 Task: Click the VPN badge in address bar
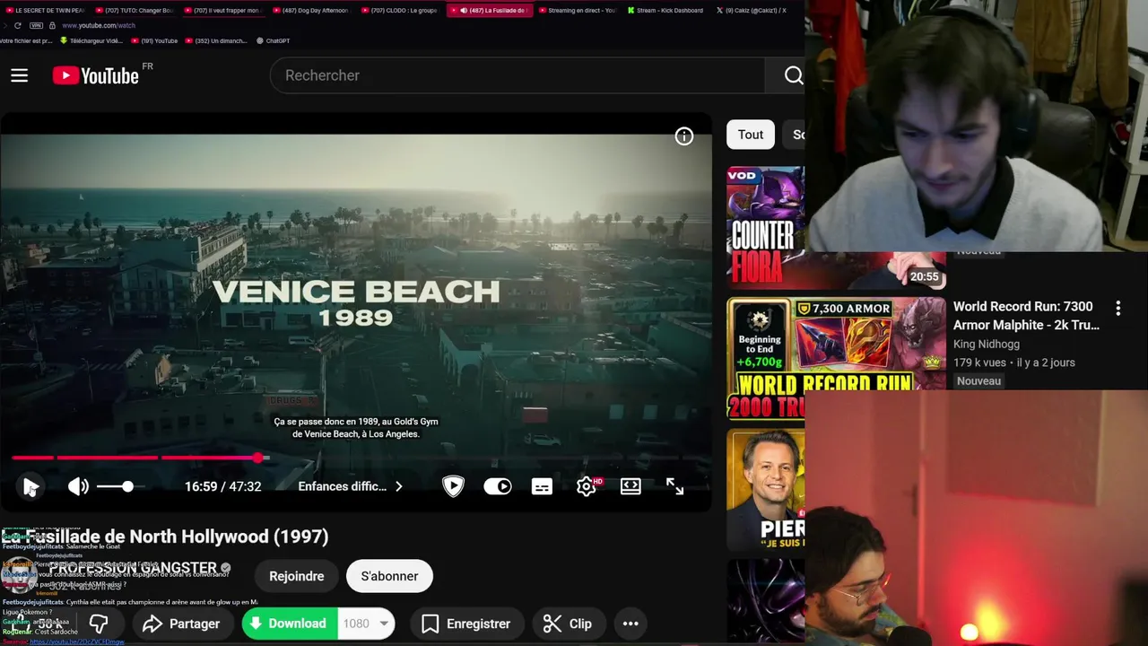[37, 25]
